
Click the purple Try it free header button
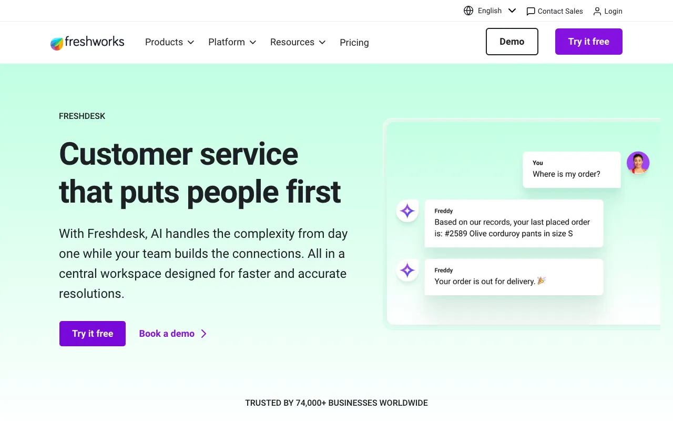click(588, 41)
